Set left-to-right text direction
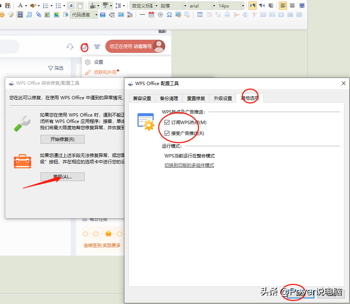 (253, 6)
